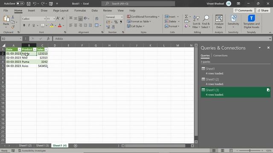The width and height of the screenshot is (273, 153).
Task: Switch to Page Layout view icon
Action: [x=223, y=150]
